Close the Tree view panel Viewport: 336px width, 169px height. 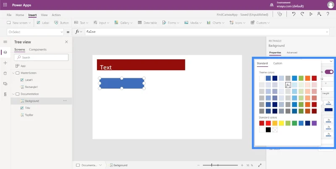66,42
